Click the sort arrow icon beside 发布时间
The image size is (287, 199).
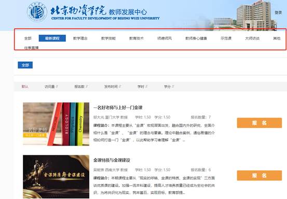click(120, 86)
